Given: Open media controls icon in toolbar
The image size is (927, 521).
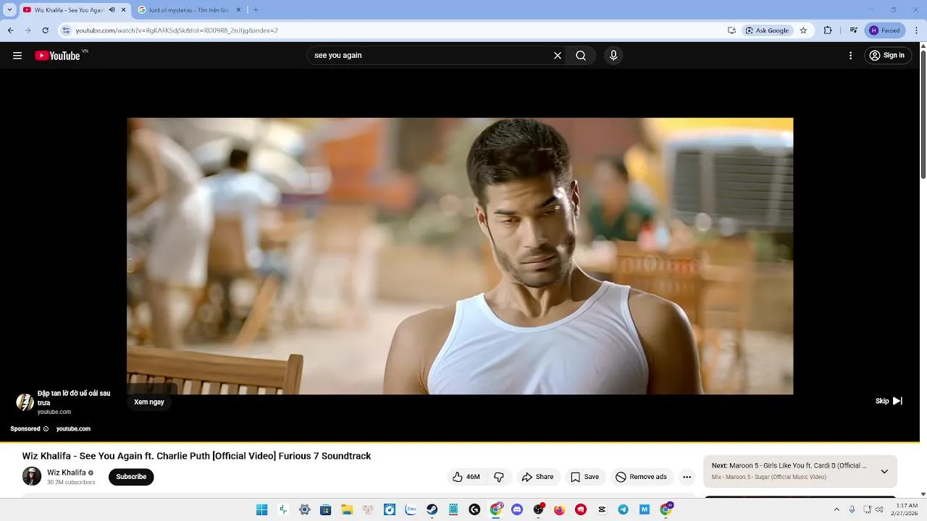Looking at the screenshot, I should [x=854, y=30].
